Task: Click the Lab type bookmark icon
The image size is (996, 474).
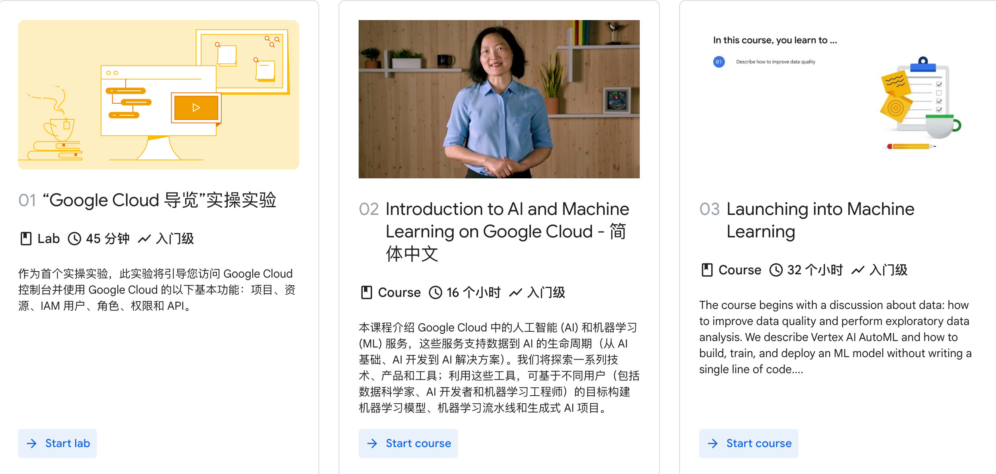Action: (x=26, y=239)
